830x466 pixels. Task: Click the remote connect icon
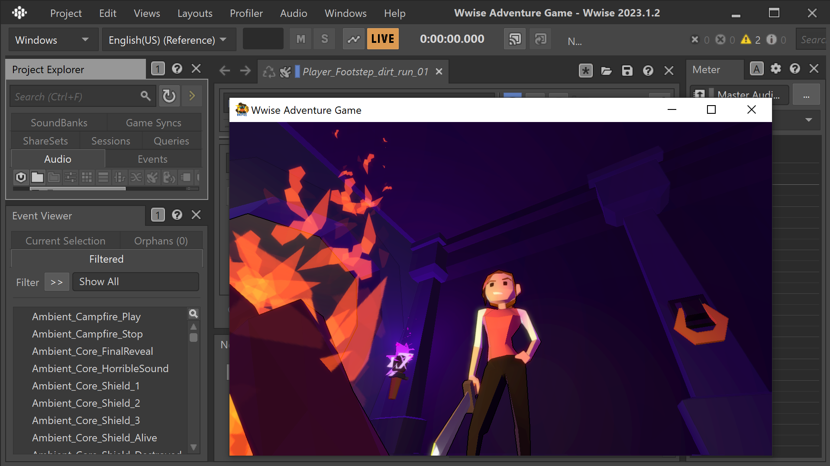515,39
